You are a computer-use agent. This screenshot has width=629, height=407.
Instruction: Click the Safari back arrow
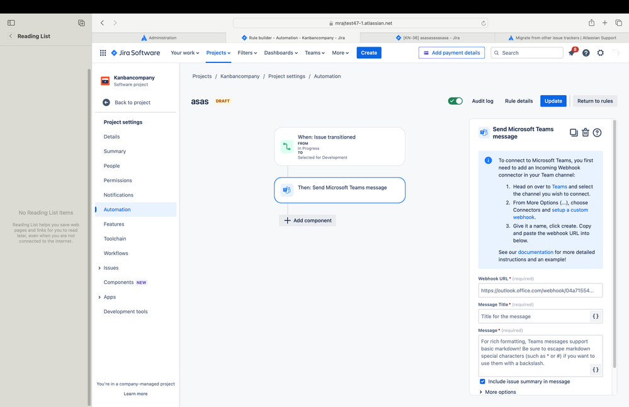coord(102,23)
